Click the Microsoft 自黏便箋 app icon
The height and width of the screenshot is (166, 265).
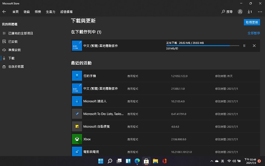point(77,127)
